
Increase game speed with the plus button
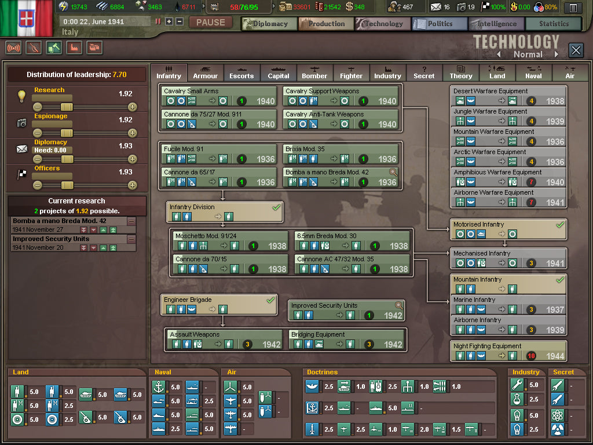click(x=169, y=21)
